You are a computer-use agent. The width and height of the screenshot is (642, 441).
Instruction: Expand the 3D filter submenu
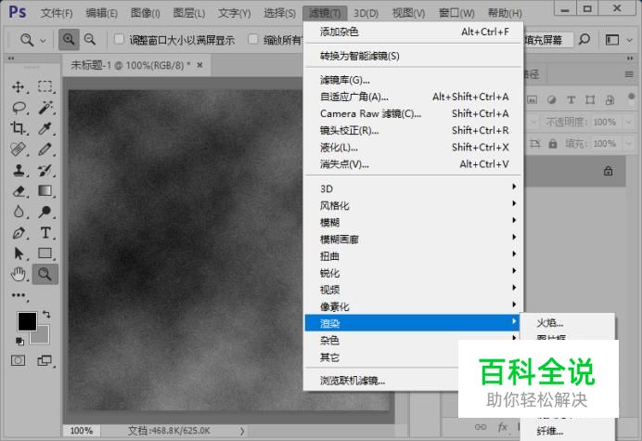(x=413, y=188)
